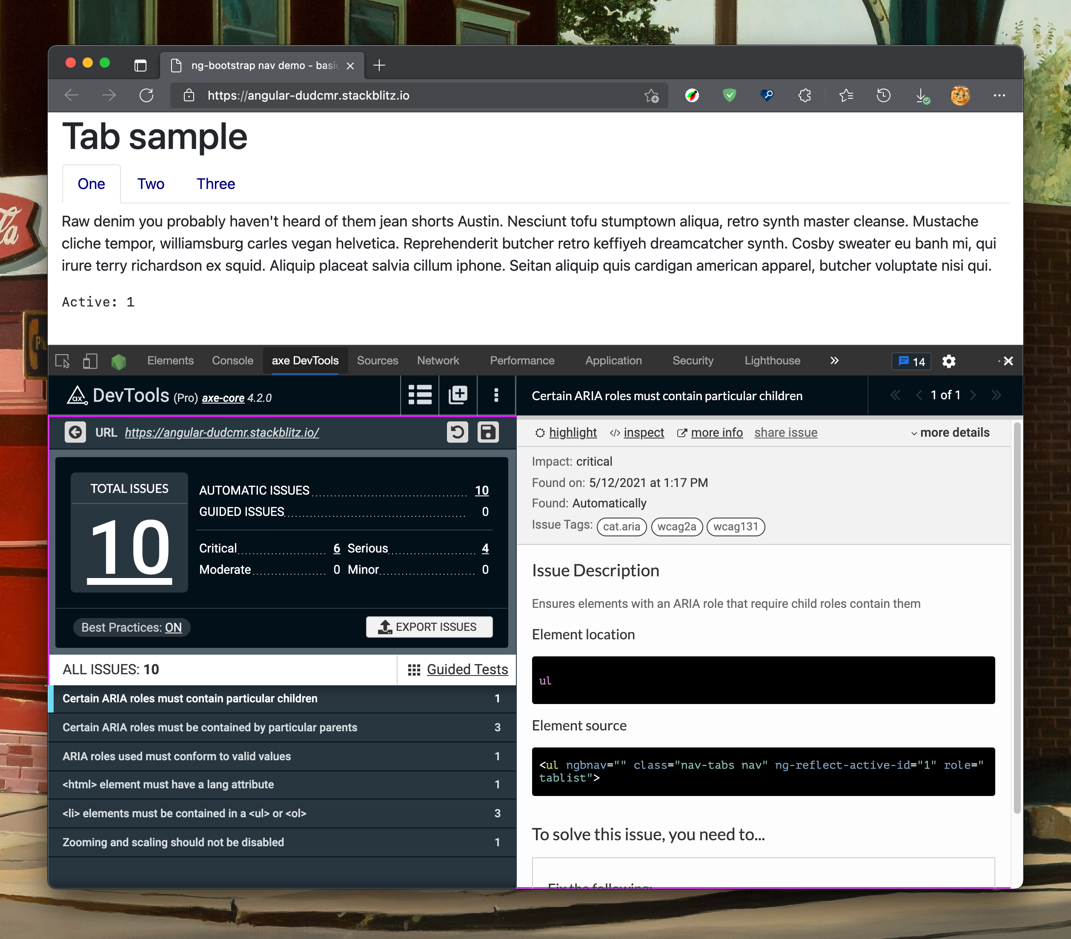Switch to the Two tab

(x=150, y=184)
